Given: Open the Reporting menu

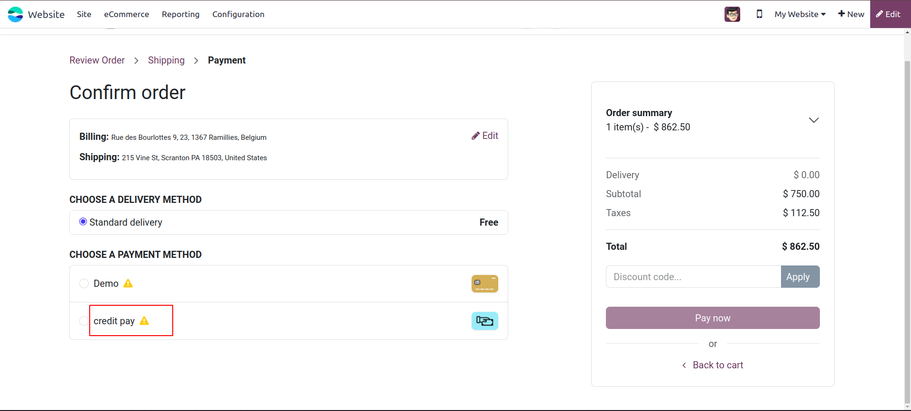Looking at the screenshot, I should (x=180, y=14).
